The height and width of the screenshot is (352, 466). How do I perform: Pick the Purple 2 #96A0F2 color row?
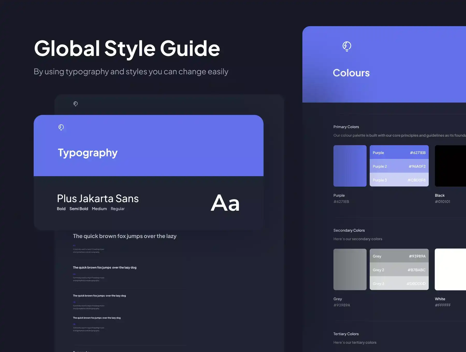[x=399, y=166]
